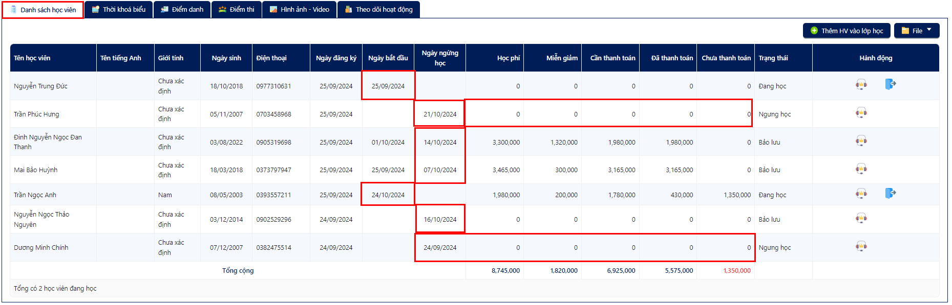952x305 pixels.
Task: Click the headset icon for Trần Phúc Hưng
Action: [x=861, y=113]
